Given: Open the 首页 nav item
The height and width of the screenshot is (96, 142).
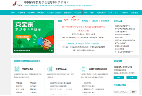Looking at the screenshot, I should pos(13,13).
